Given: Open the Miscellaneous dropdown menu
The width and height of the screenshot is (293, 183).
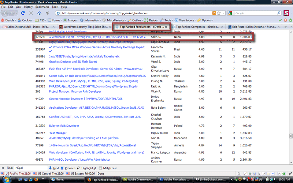Looking at the screenshot, I should (x=115, y=20).
